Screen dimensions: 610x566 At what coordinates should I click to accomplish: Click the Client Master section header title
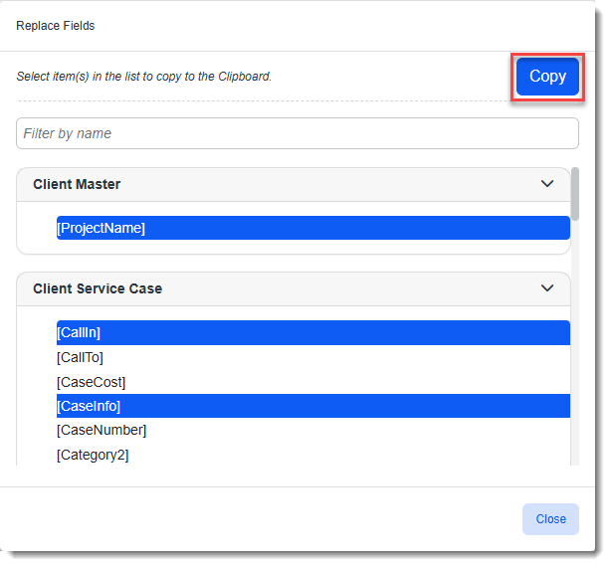click(77, 184)
